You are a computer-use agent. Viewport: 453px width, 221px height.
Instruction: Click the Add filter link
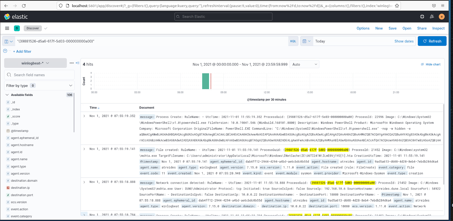click(x=22, y=51)
